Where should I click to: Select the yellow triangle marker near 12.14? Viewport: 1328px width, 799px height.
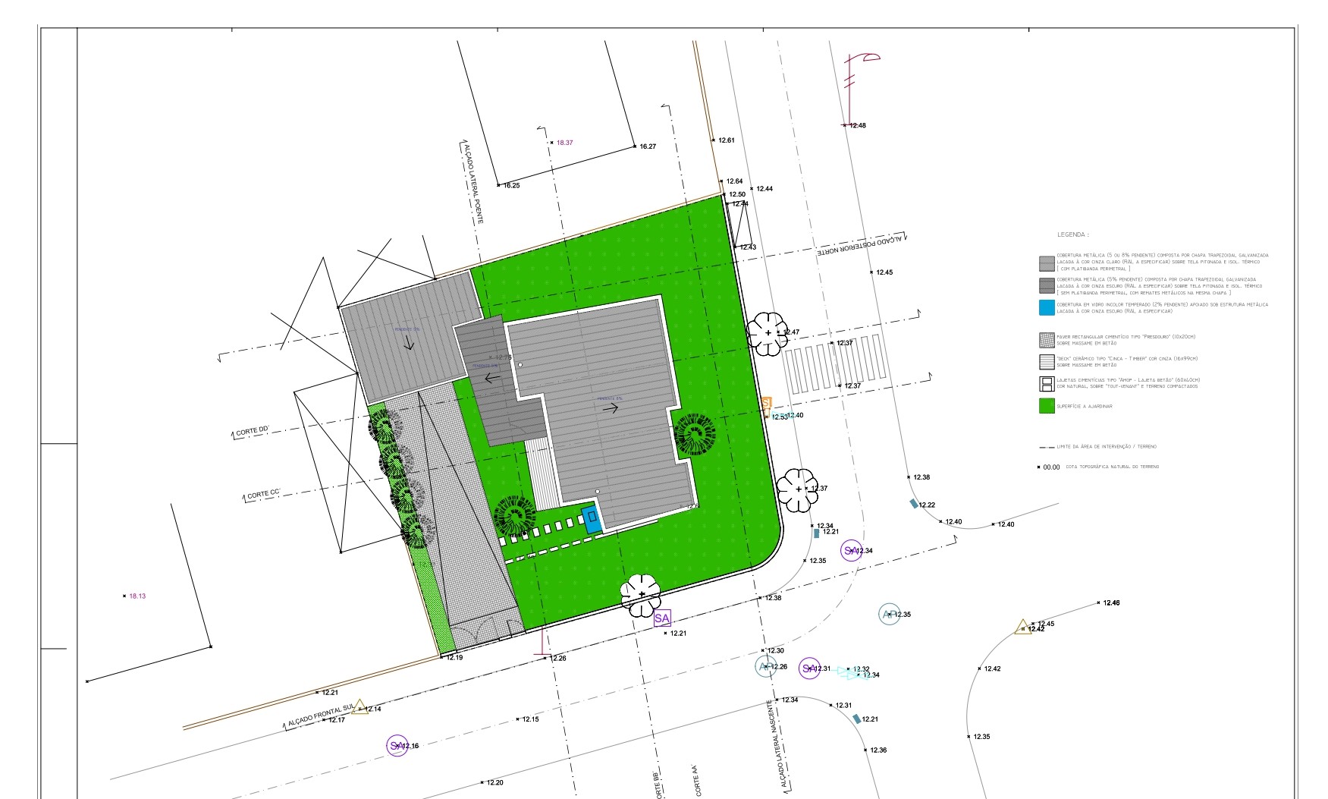(359, 707)
